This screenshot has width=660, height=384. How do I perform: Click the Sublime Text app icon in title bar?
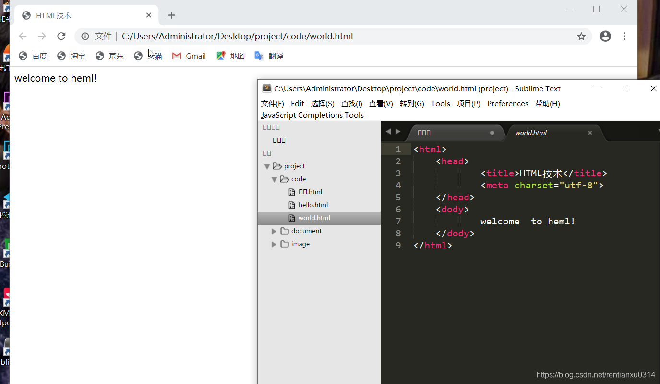pos(267,88)
